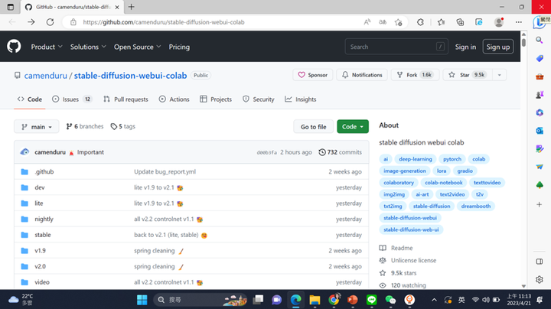Select the dreambooth topic tag
This screenshot has height=309, width=551.
[476, 206]
